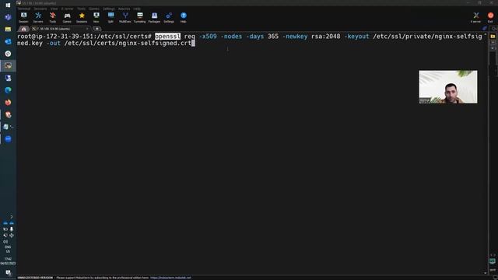Open the Terminal menu
498x280 pixels.
tap(24, 9)
